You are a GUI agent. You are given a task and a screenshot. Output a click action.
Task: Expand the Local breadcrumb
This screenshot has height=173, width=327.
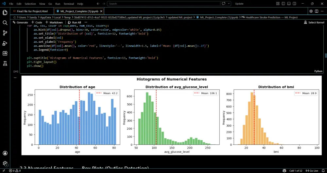[57, 18]
